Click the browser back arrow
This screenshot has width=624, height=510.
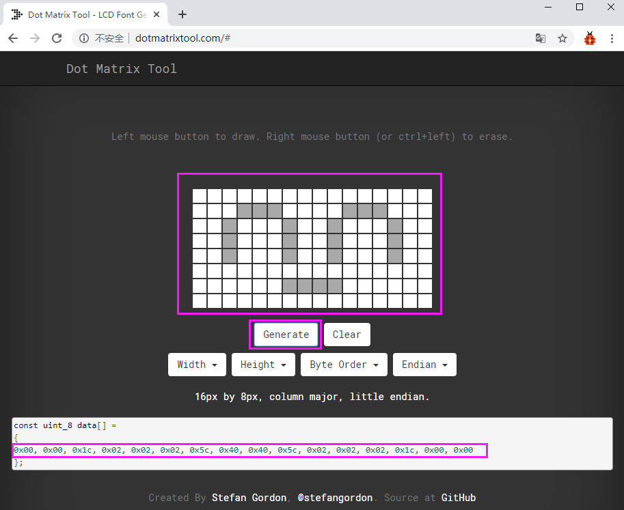13,38
